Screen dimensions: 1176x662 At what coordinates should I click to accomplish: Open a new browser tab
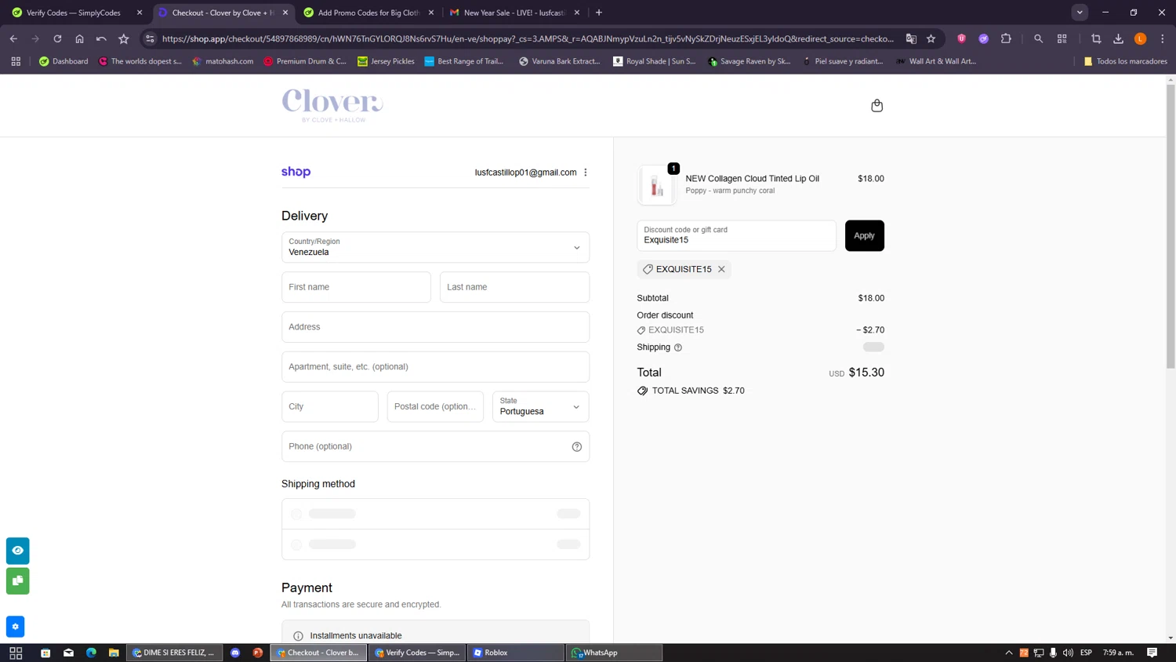coord(599,13)
